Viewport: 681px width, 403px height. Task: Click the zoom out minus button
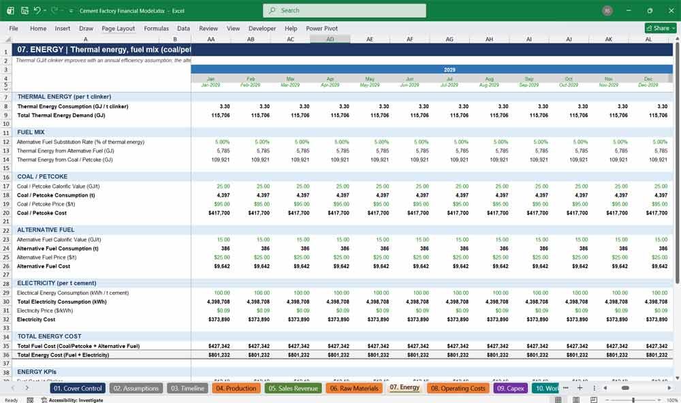(x=607, y=400)
